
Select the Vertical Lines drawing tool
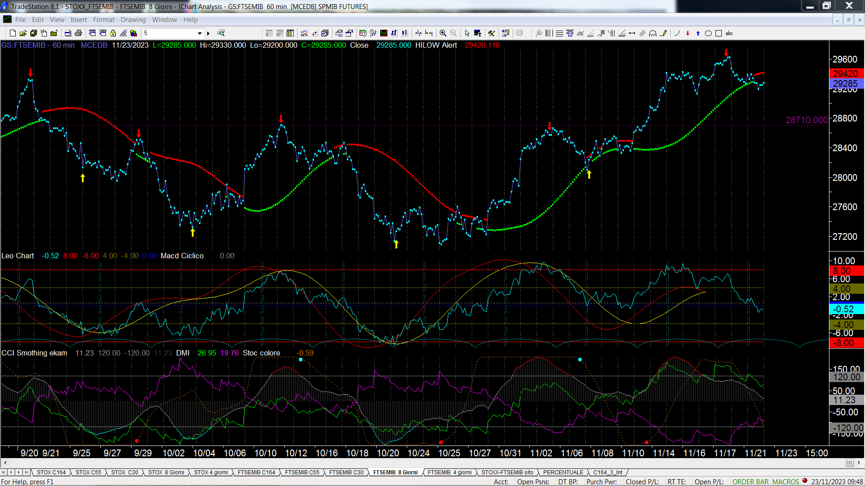pos(549,33)
